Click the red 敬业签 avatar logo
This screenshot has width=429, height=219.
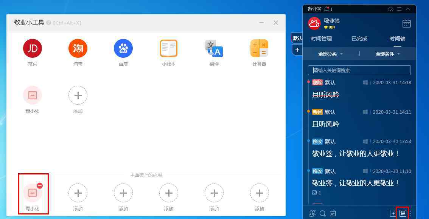314,23
